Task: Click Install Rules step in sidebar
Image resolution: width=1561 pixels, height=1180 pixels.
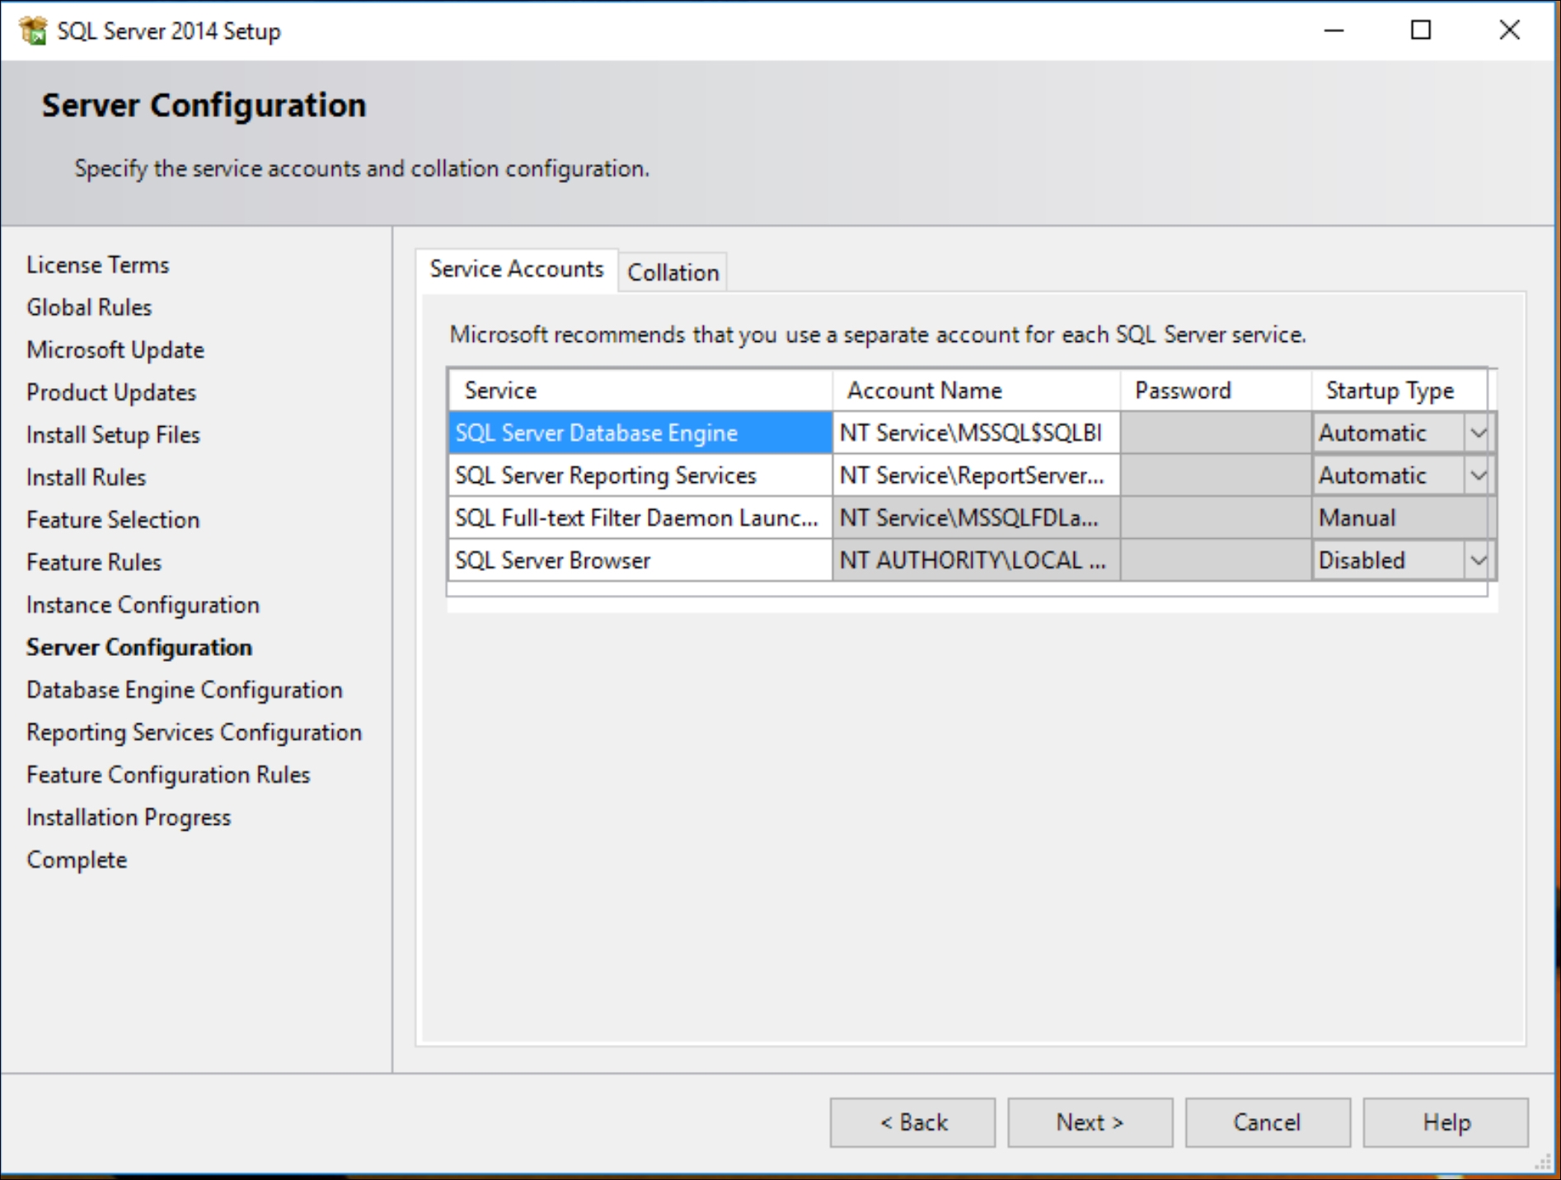Action: 86,477
